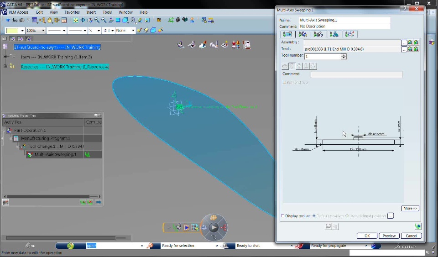Click the tool path replay icon in dialog
Viewport: 438px width, 257px height.
[418, 226]
